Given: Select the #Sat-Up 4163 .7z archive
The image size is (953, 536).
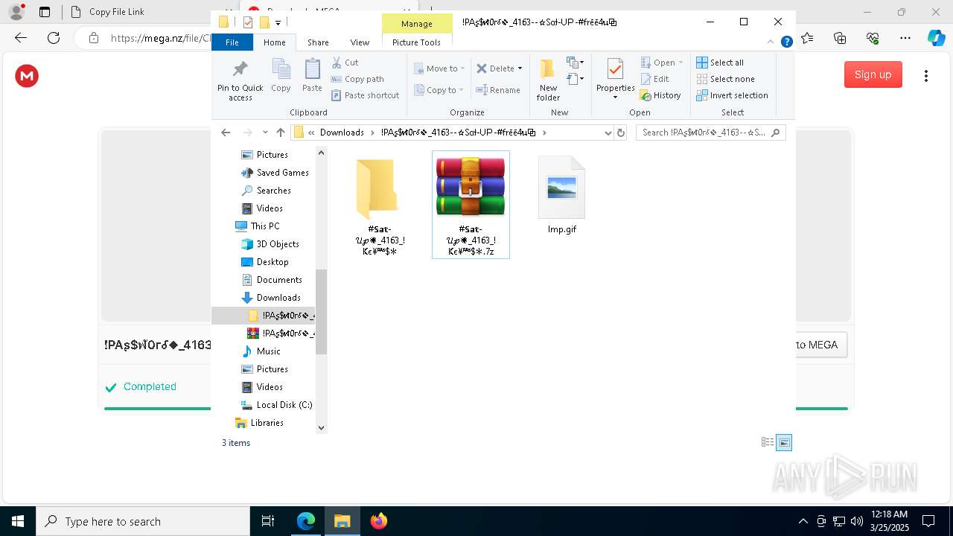Looking at the screenshot, I should coord(471,205).
